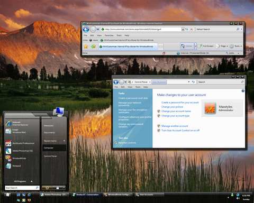254x203 pixels.
Task: Open the 'news' link on the Links bar
Action: tap(94, 40)
